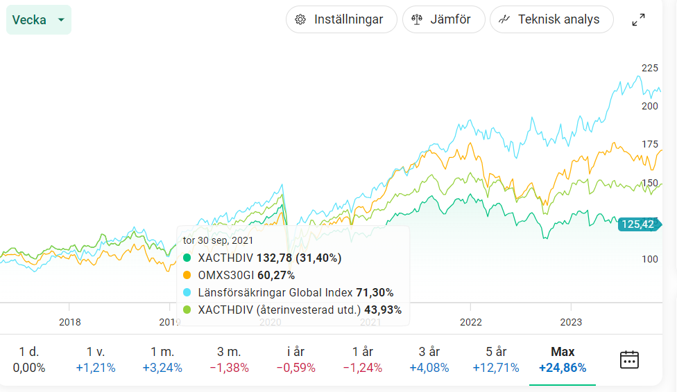Click the chart icon in Teknisk analys
This screenshot has width=677, height=392.
[x=504, y=19]
